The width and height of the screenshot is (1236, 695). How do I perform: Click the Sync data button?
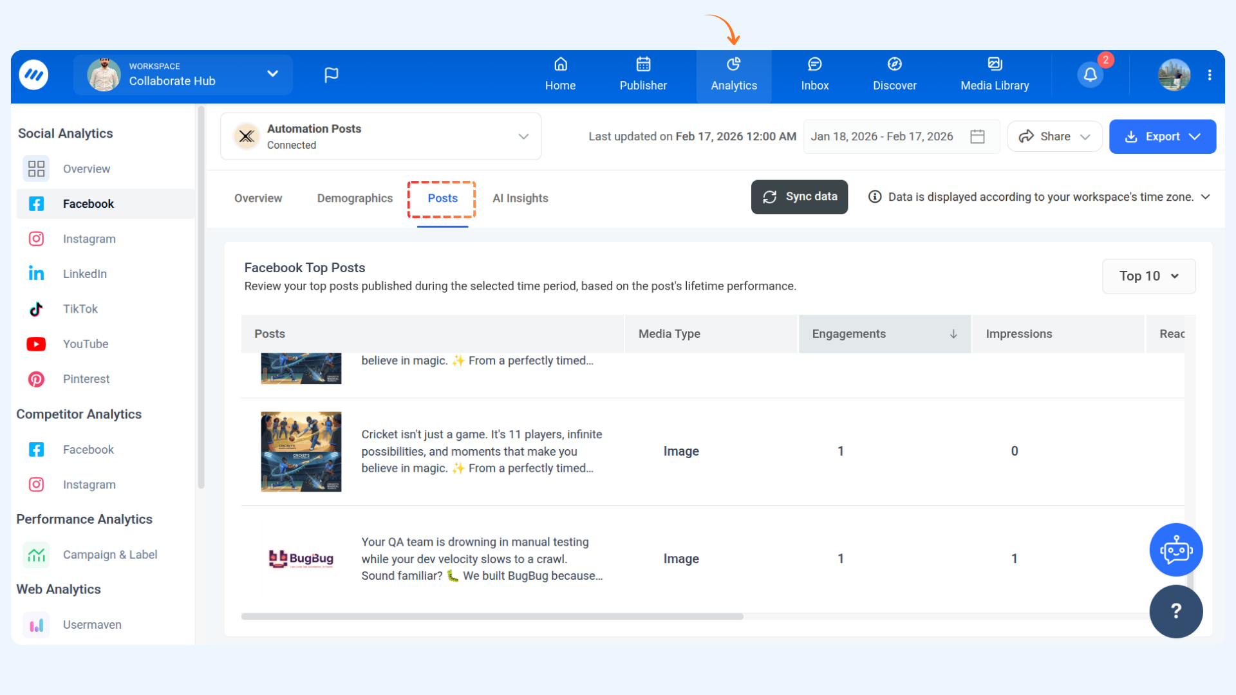coord(799,197)
